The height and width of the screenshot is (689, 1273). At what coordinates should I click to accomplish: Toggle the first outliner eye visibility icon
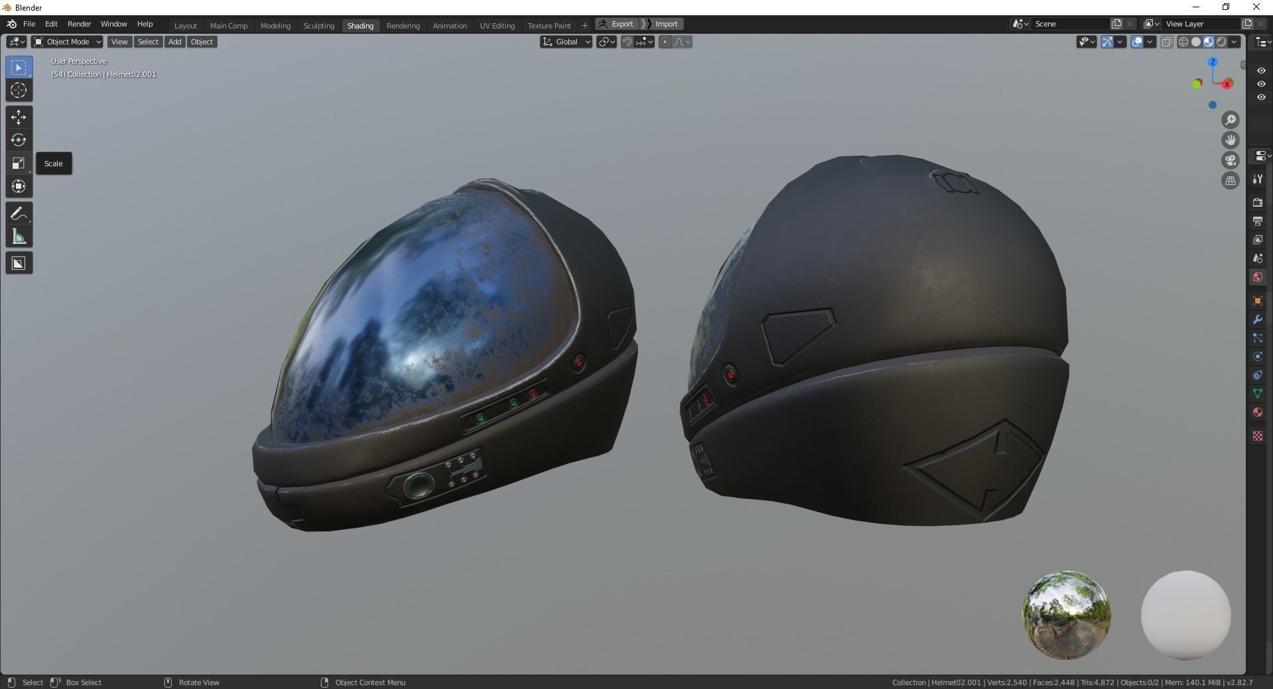tap(1261, 71)
